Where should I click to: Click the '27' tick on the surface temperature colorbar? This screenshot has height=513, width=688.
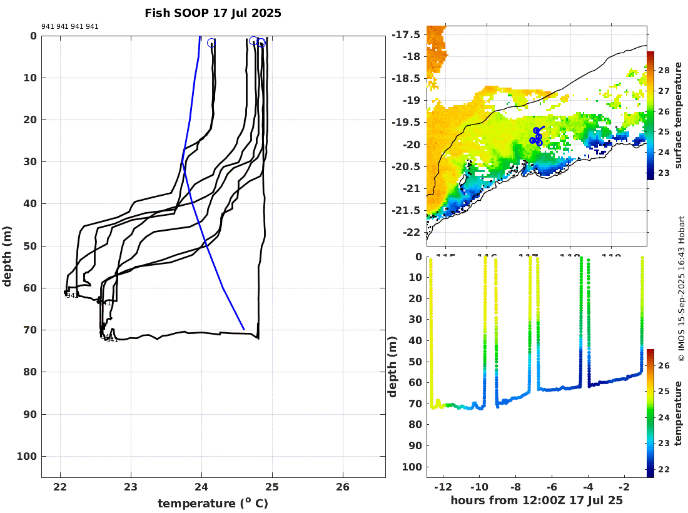click(664, 91)
